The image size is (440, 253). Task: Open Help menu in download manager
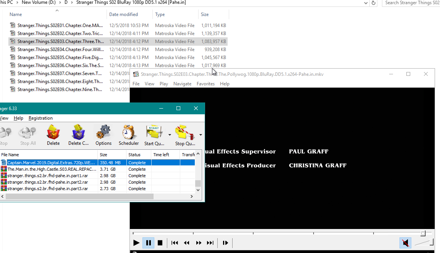pos(18,118)
